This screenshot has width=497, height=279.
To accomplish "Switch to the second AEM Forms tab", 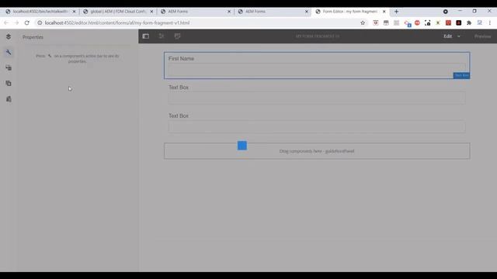I will pyautogui.click(x=273, y=12).
